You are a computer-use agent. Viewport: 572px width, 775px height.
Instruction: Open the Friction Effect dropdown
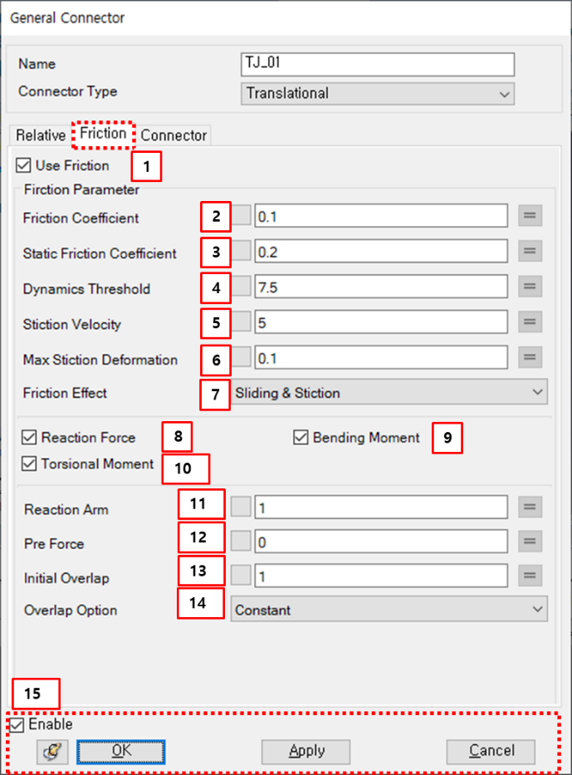(x=389, y=392)
